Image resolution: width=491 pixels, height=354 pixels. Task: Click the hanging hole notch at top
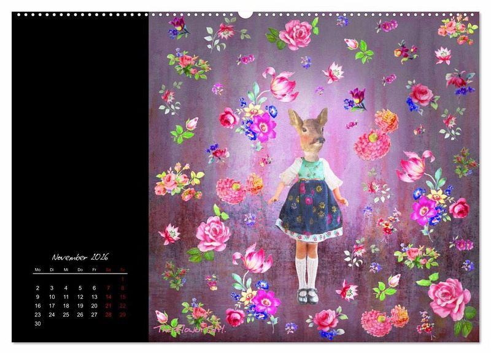[x=246, y=13]
